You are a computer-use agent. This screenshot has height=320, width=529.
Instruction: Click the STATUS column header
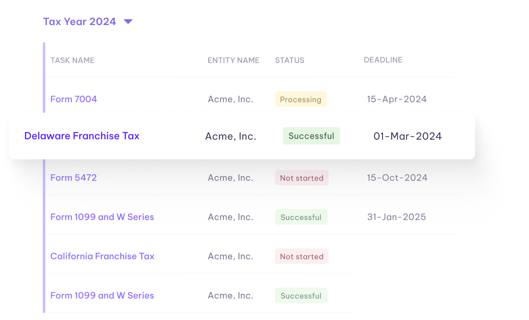pyautogui.click(x=289, y=60)
